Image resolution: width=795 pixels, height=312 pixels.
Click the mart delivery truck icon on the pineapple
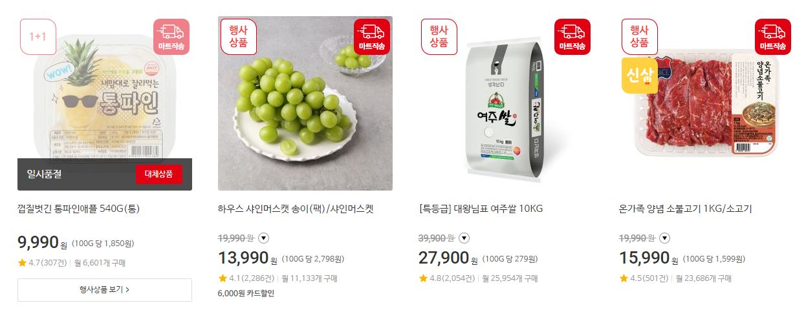[x=171, y=37]
